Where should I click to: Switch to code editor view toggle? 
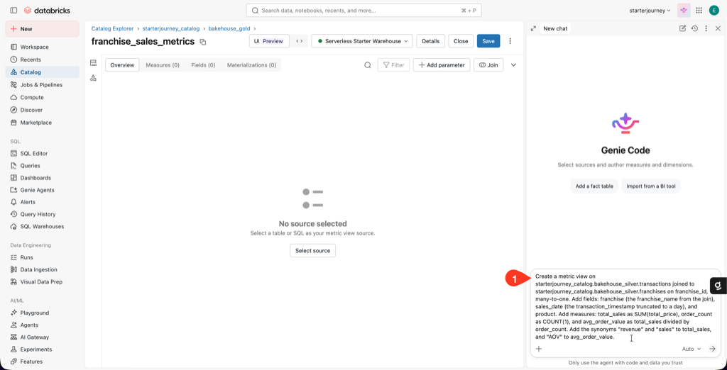300,40
